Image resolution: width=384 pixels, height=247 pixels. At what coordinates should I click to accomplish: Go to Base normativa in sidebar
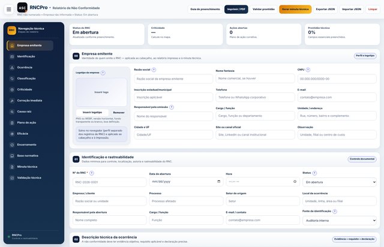tap(30, 156)
